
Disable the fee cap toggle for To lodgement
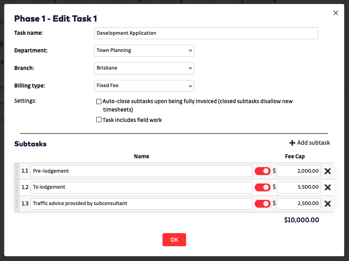click(x=263, y=187)
